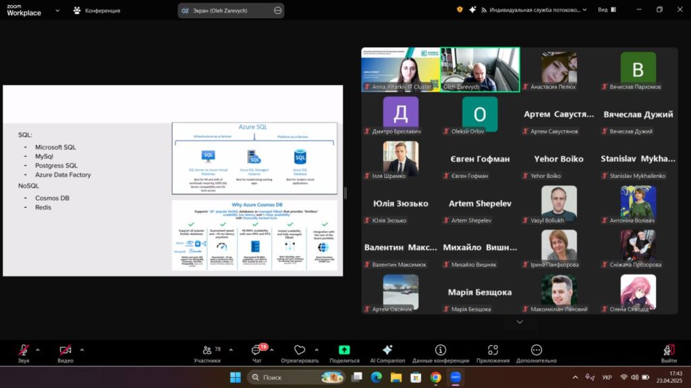691x388 pixels.
Task: Open the Windows Start menu
Action: (x=236, y=377)
